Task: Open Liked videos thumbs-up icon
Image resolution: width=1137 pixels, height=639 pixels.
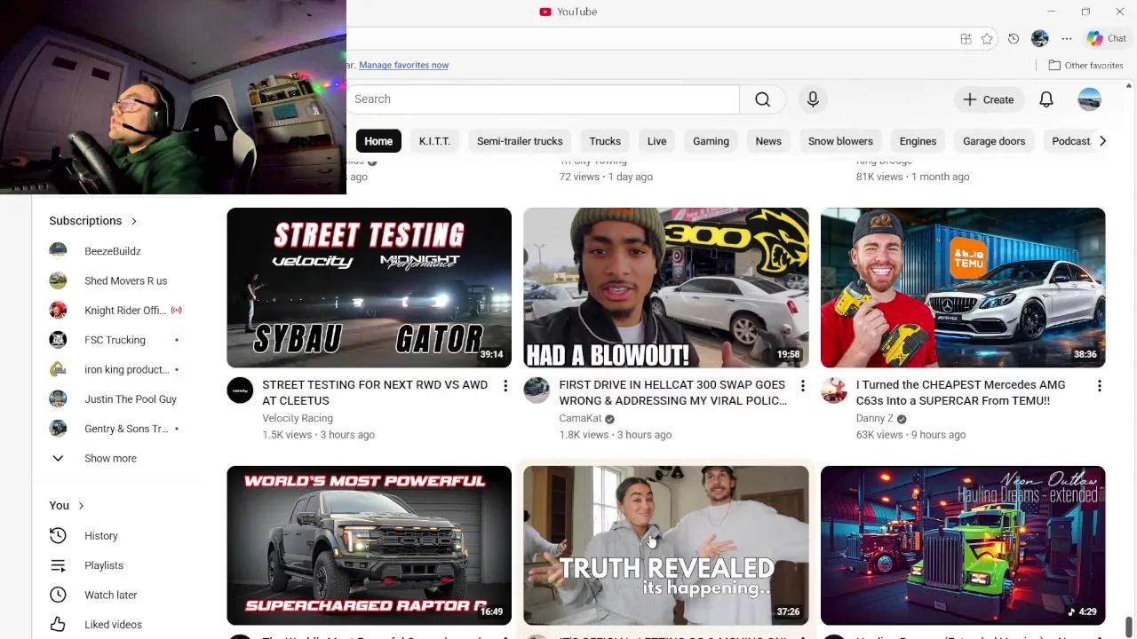Action: pos(58,625)
